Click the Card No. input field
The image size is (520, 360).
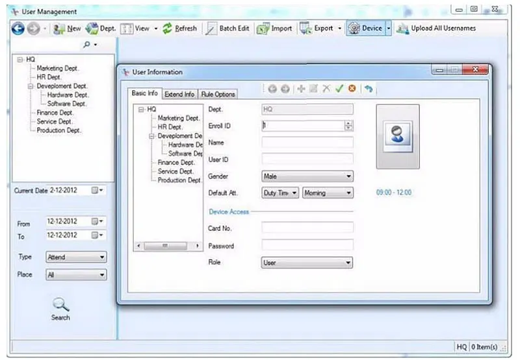point(307,228)
